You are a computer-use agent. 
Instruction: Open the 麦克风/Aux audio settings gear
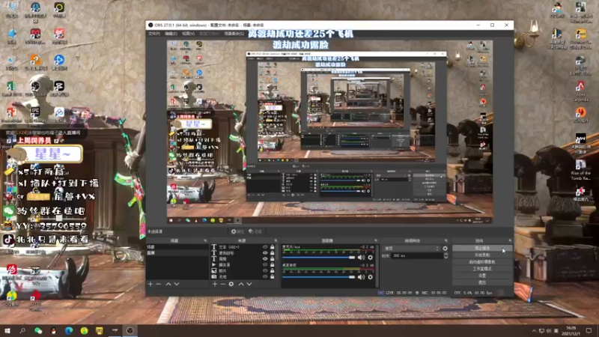[370, 258]
